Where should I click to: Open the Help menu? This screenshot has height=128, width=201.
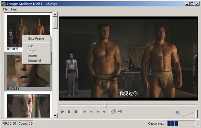[x=14, y=9]
